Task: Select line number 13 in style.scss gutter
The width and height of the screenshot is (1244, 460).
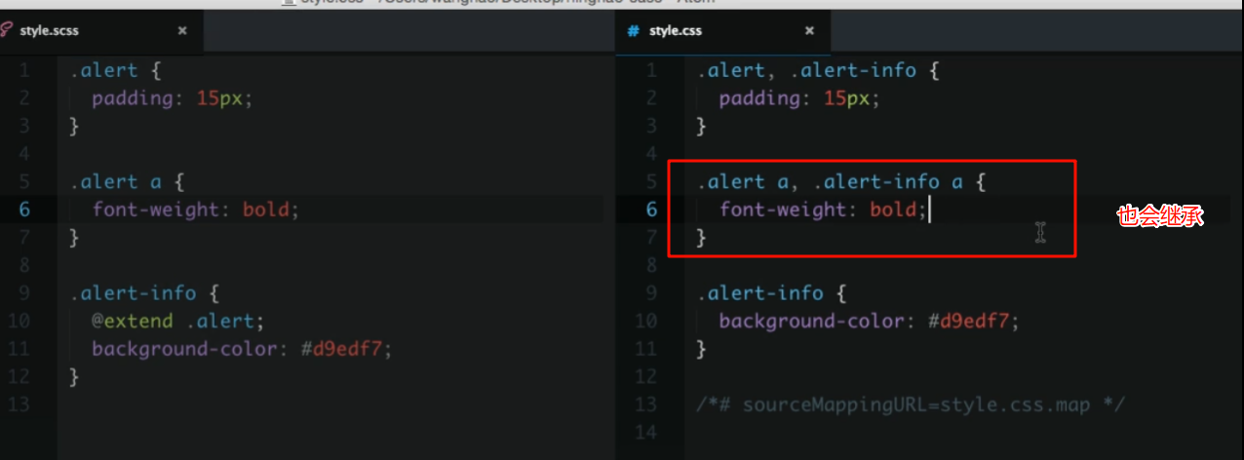Action: pyautogui.click(x=19, y=403)
